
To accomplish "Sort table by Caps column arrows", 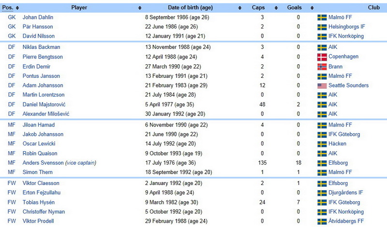I will 276,8.
